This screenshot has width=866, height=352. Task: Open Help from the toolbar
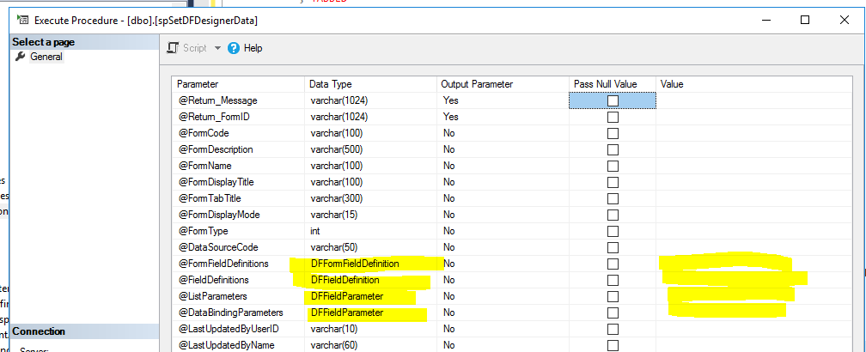(245, 48)
